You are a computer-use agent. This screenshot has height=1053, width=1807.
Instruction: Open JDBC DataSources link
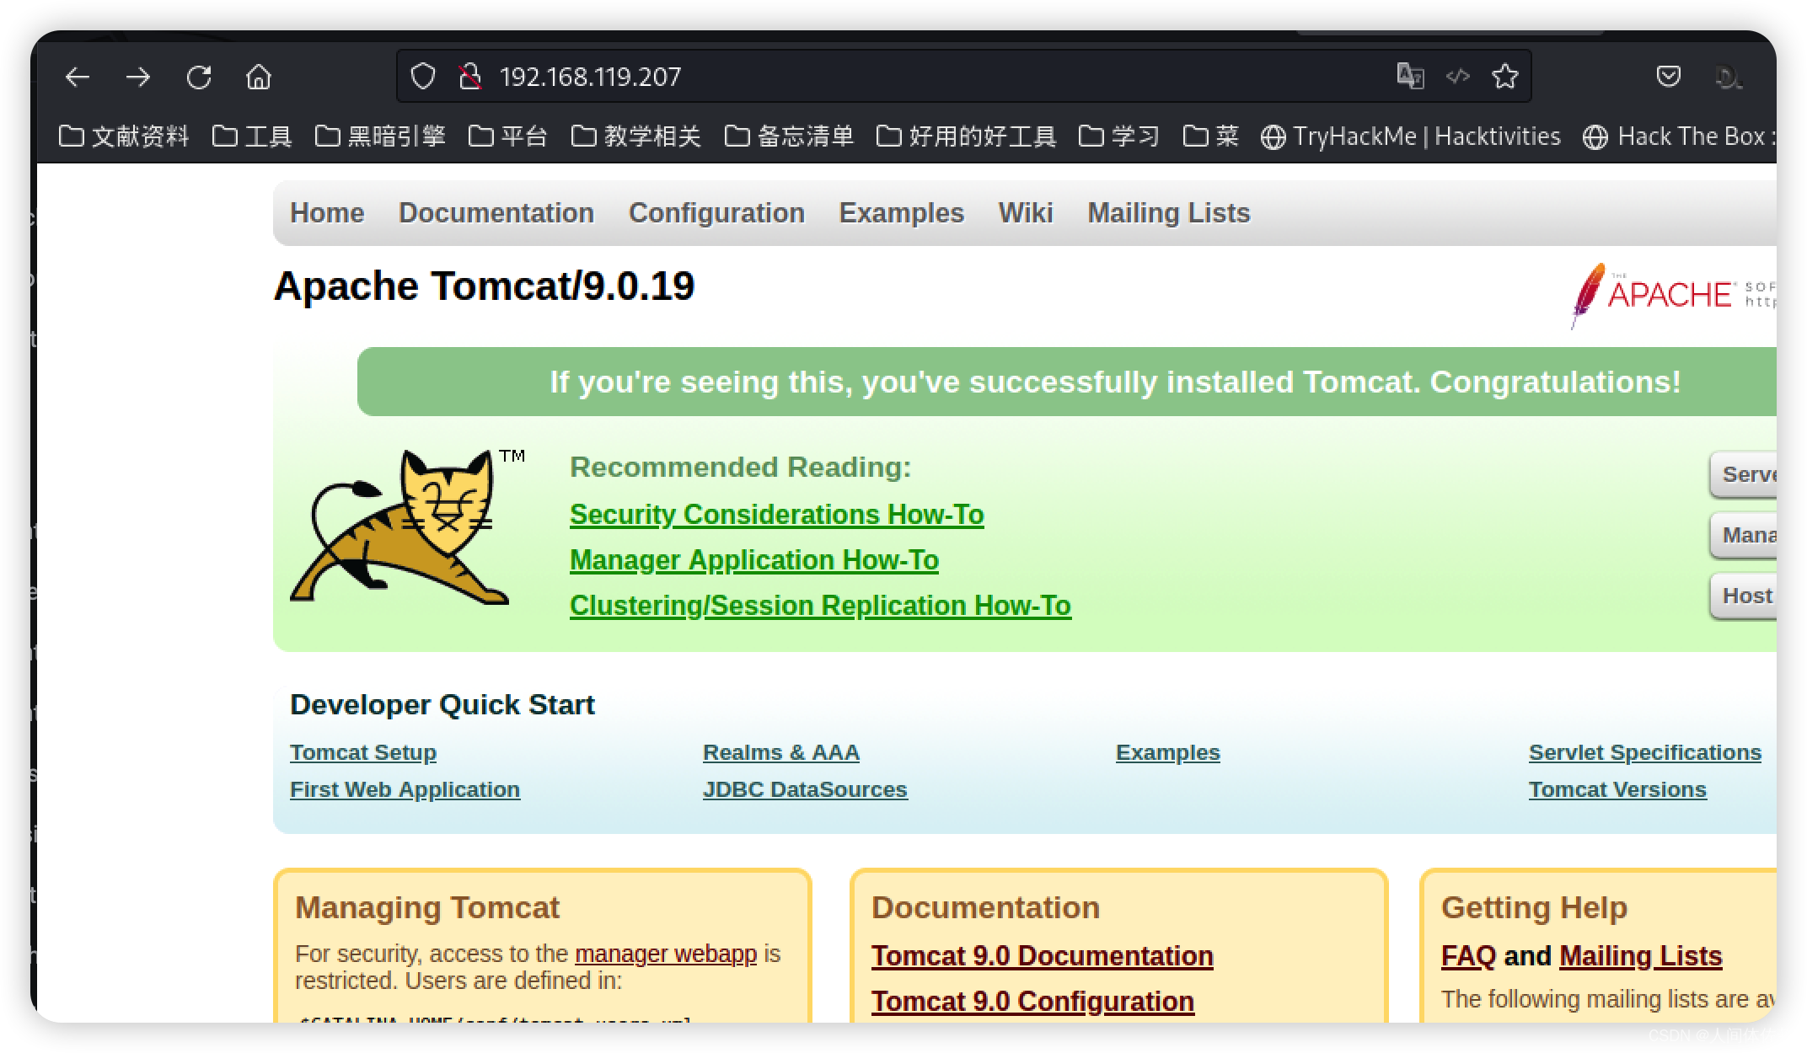coord(805,789)
